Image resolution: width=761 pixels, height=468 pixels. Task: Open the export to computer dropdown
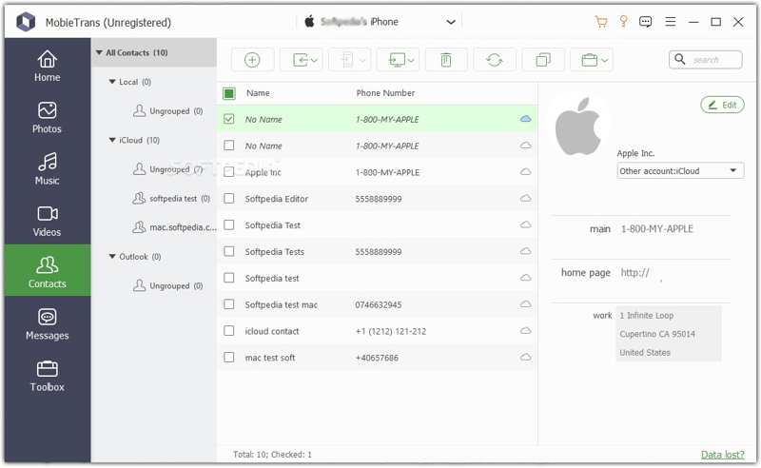tap(398, 60)
